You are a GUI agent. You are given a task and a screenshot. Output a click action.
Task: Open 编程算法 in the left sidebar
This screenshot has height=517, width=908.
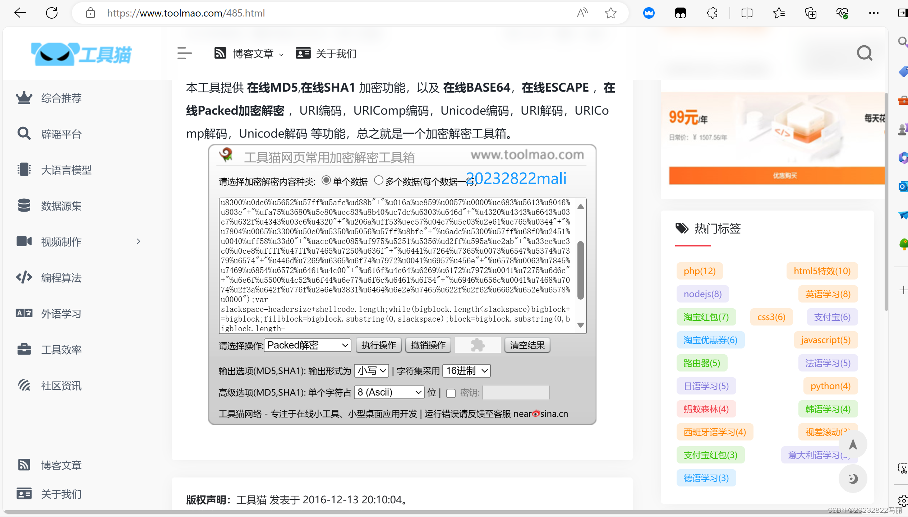61,277
